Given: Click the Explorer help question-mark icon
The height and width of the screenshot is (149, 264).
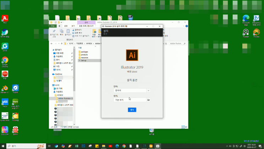Looking at the screenshot, I should 187,26.
